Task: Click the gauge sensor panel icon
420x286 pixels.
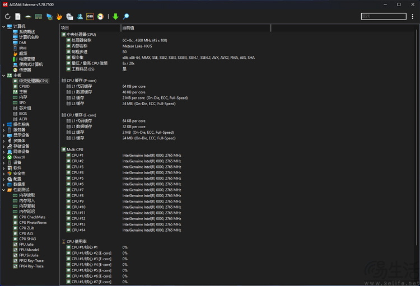Action: point(100,17)
